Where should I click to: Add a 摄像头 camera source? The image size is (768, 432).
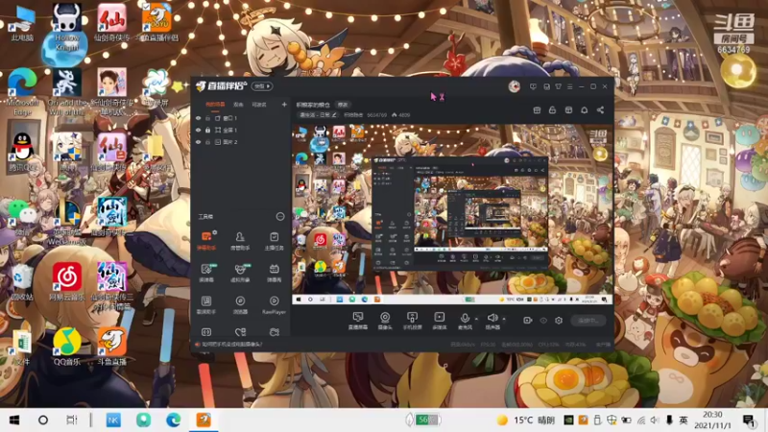coord(385,321)
